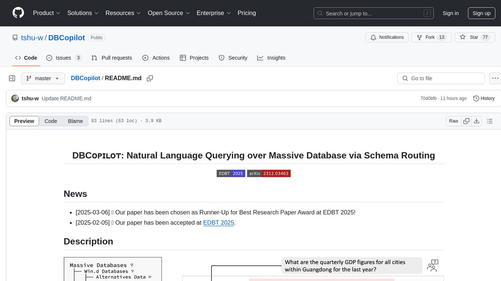Open the Pull requests tab

coord(112,58)
